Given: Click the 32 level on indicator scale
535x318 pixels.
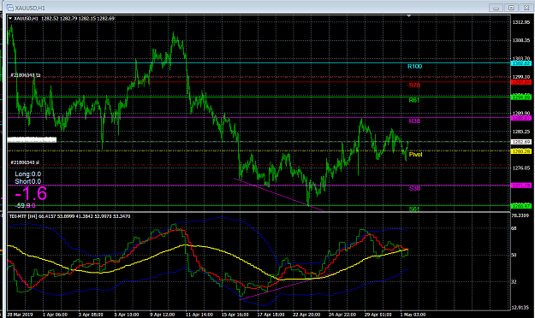Looking at the screenshot, I should tap(514, 282).
